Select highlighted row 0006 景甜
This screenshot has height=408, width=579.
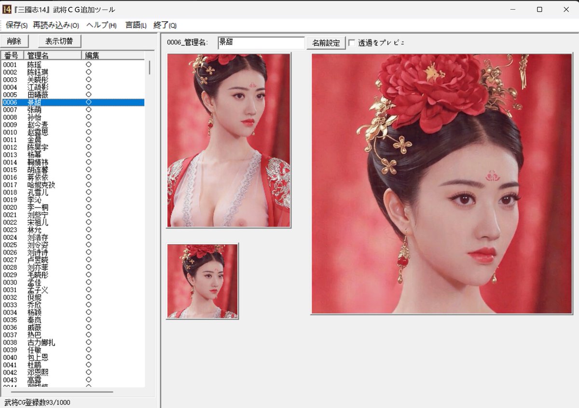tap(73, 102)
